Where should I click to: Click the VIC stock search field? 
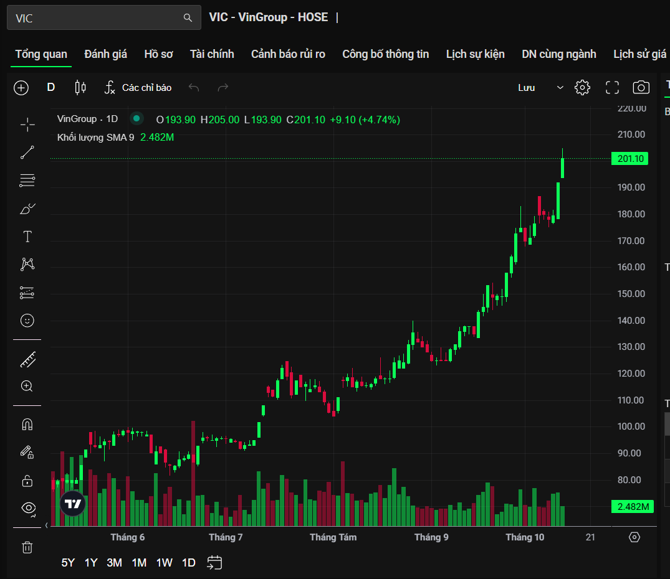point(97,18)
